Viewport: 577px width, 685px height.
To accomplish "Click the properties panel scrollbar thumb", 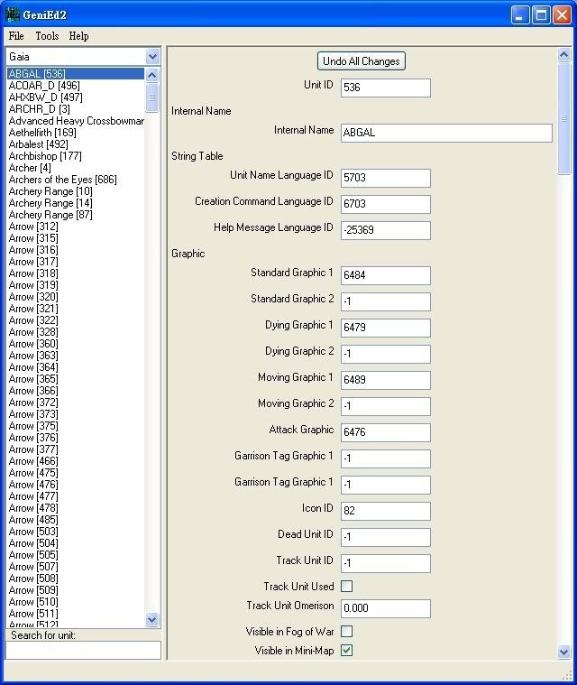I will coord(563,118).
